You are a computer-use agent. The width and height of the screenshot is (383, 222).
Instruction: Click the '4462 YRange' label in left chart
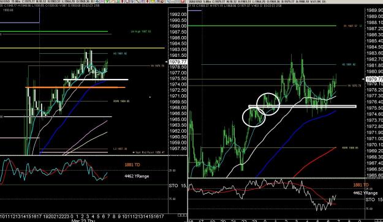pyautogui.click(x=137, y=176)
